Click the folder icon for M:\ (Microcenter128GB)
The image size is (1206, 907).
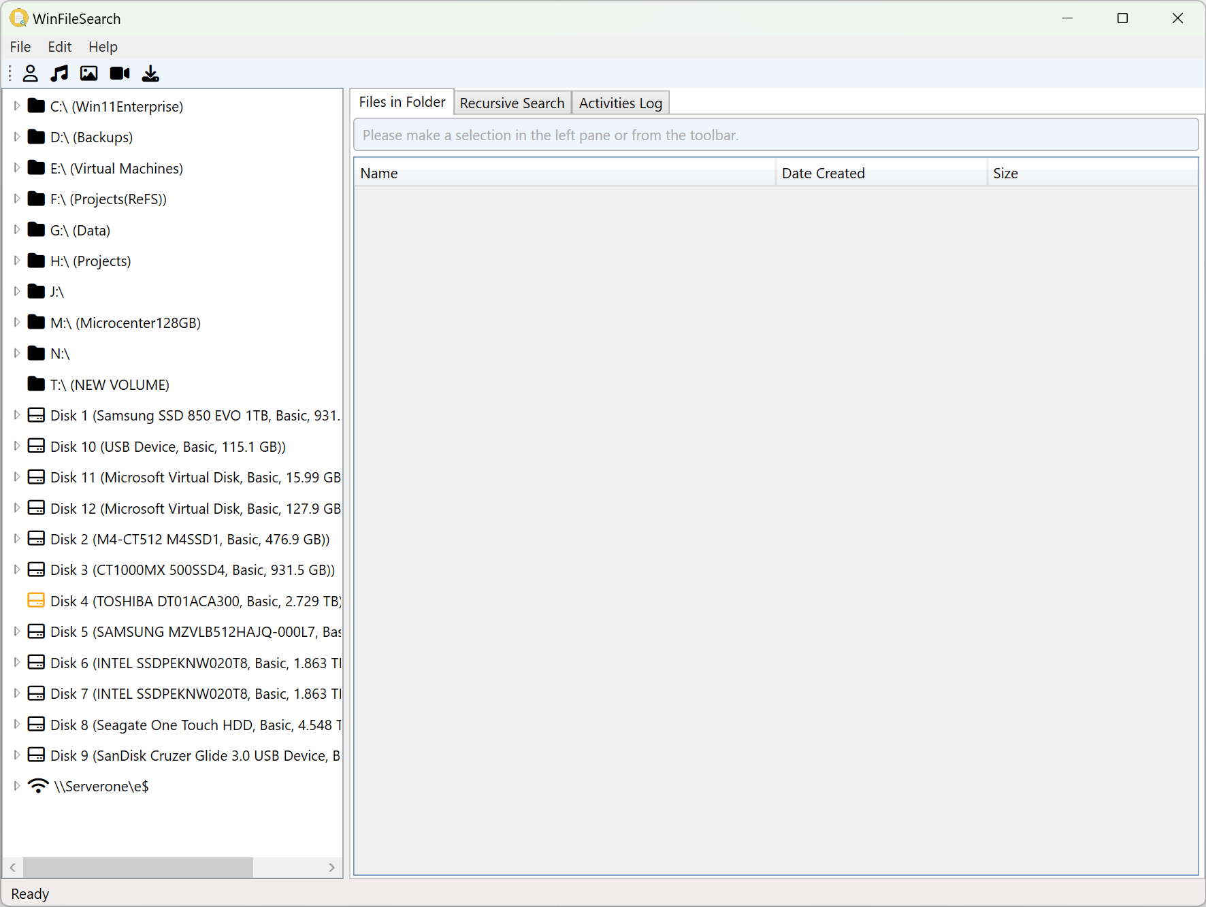[x=36, y=322]
